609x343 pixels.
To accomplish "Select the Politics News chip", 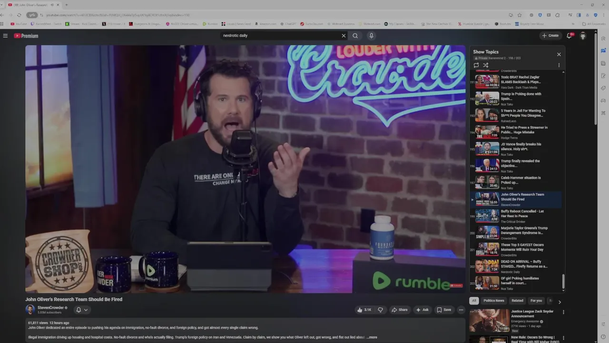I will point(493,301).
